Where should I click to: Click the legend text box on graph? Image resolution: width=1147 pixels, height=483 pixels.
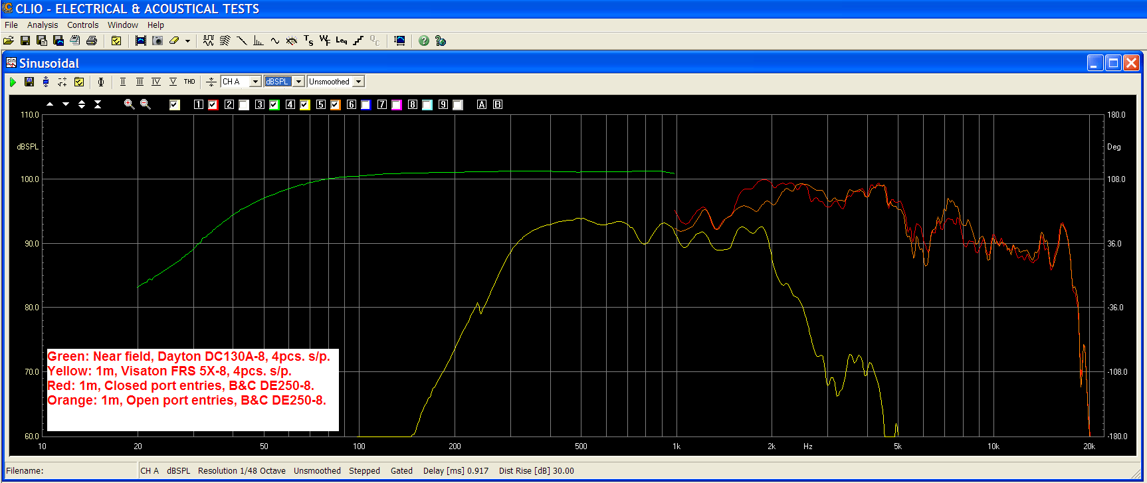[x=193, y=389]
